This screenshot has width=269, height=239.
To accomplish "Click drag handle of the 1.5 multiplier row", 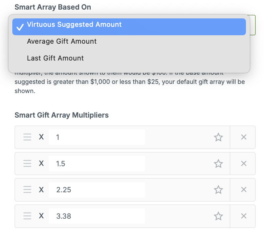I will point(27,164).
